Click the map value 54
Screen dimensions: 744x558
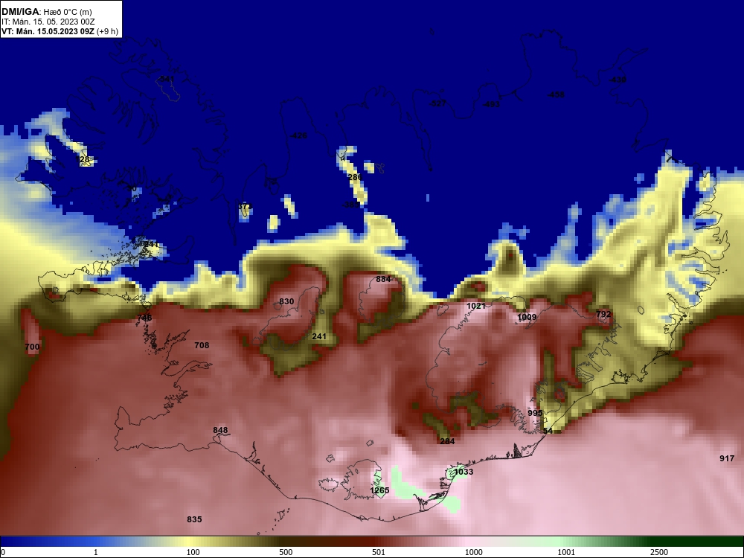tap(548, 431)
